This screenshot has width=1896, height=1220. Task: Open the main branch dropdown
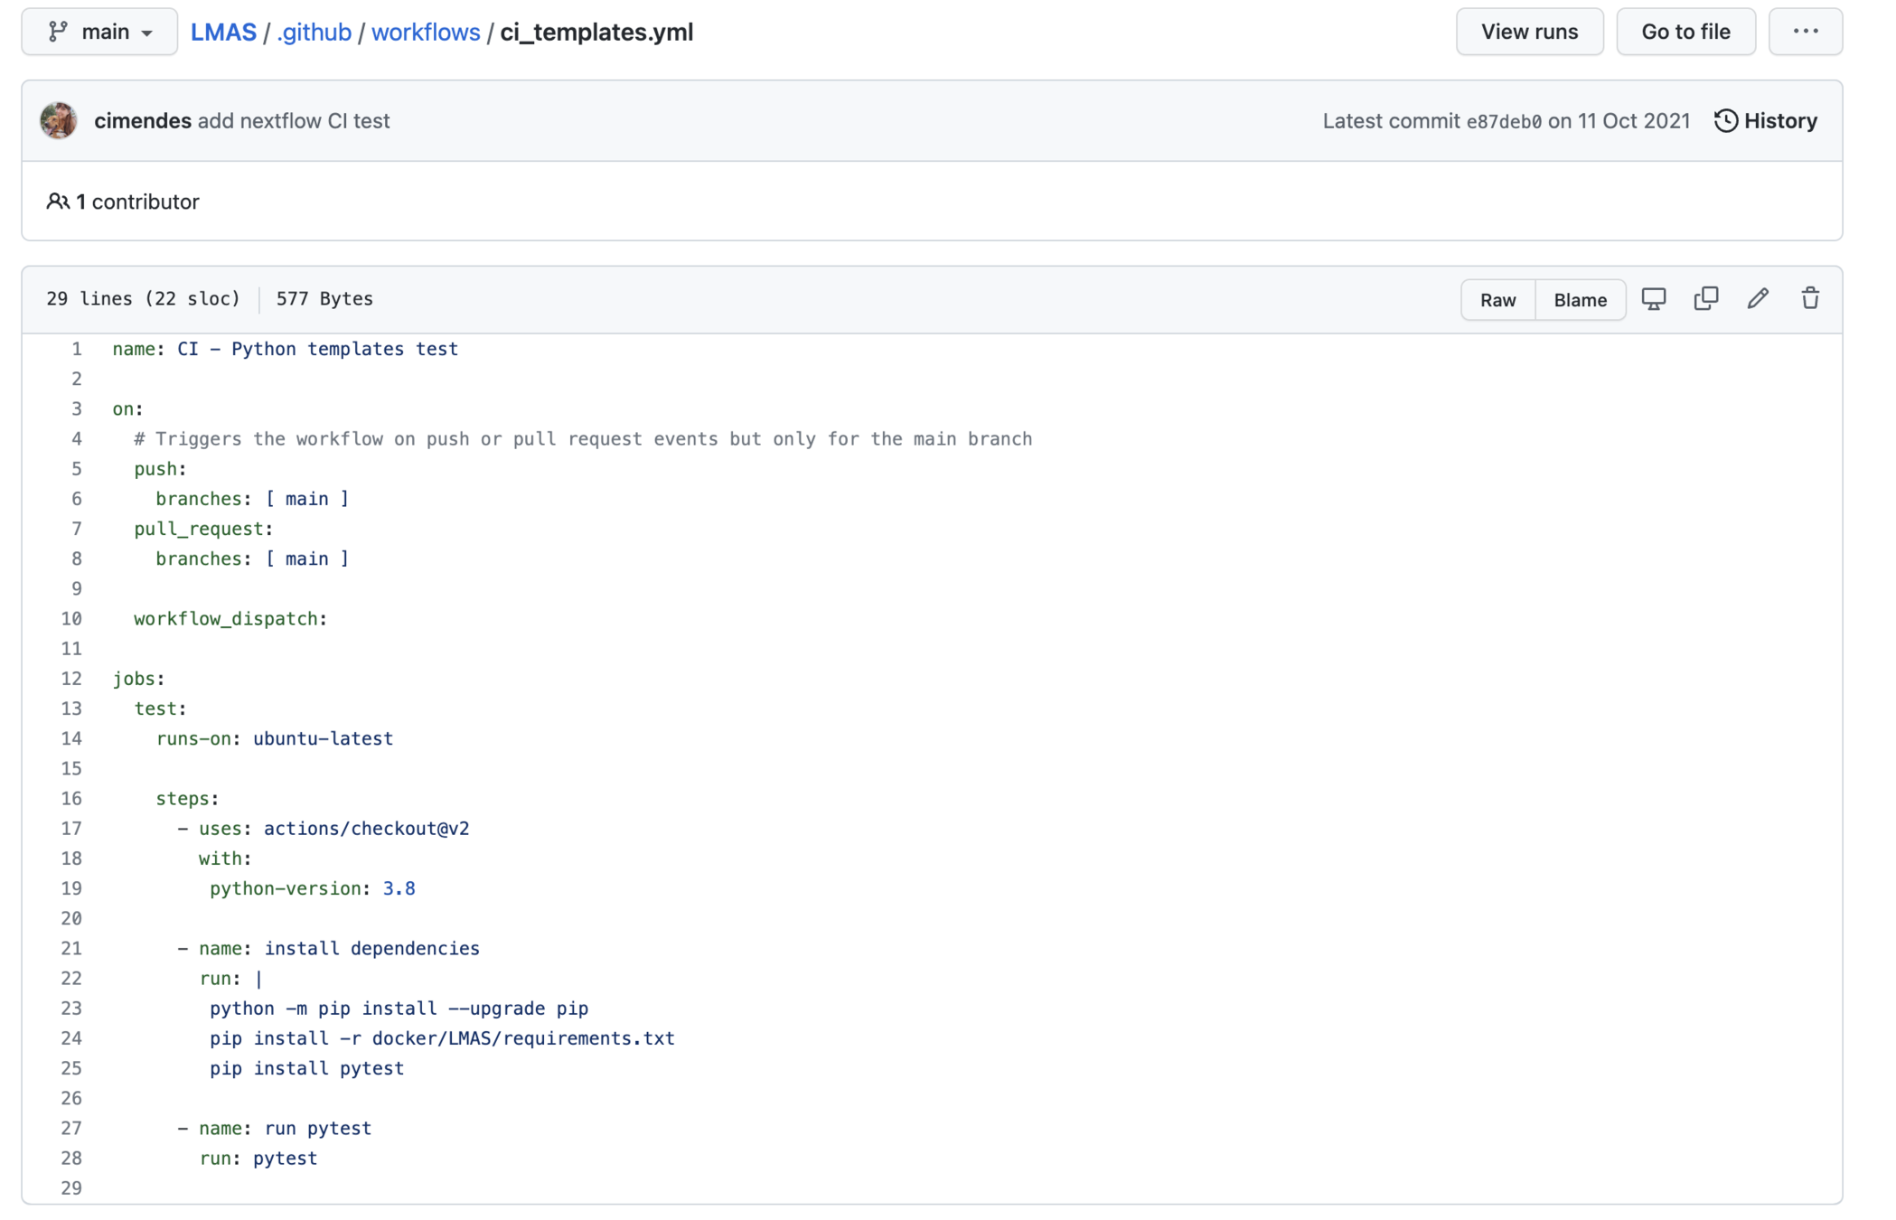(99, 33)
